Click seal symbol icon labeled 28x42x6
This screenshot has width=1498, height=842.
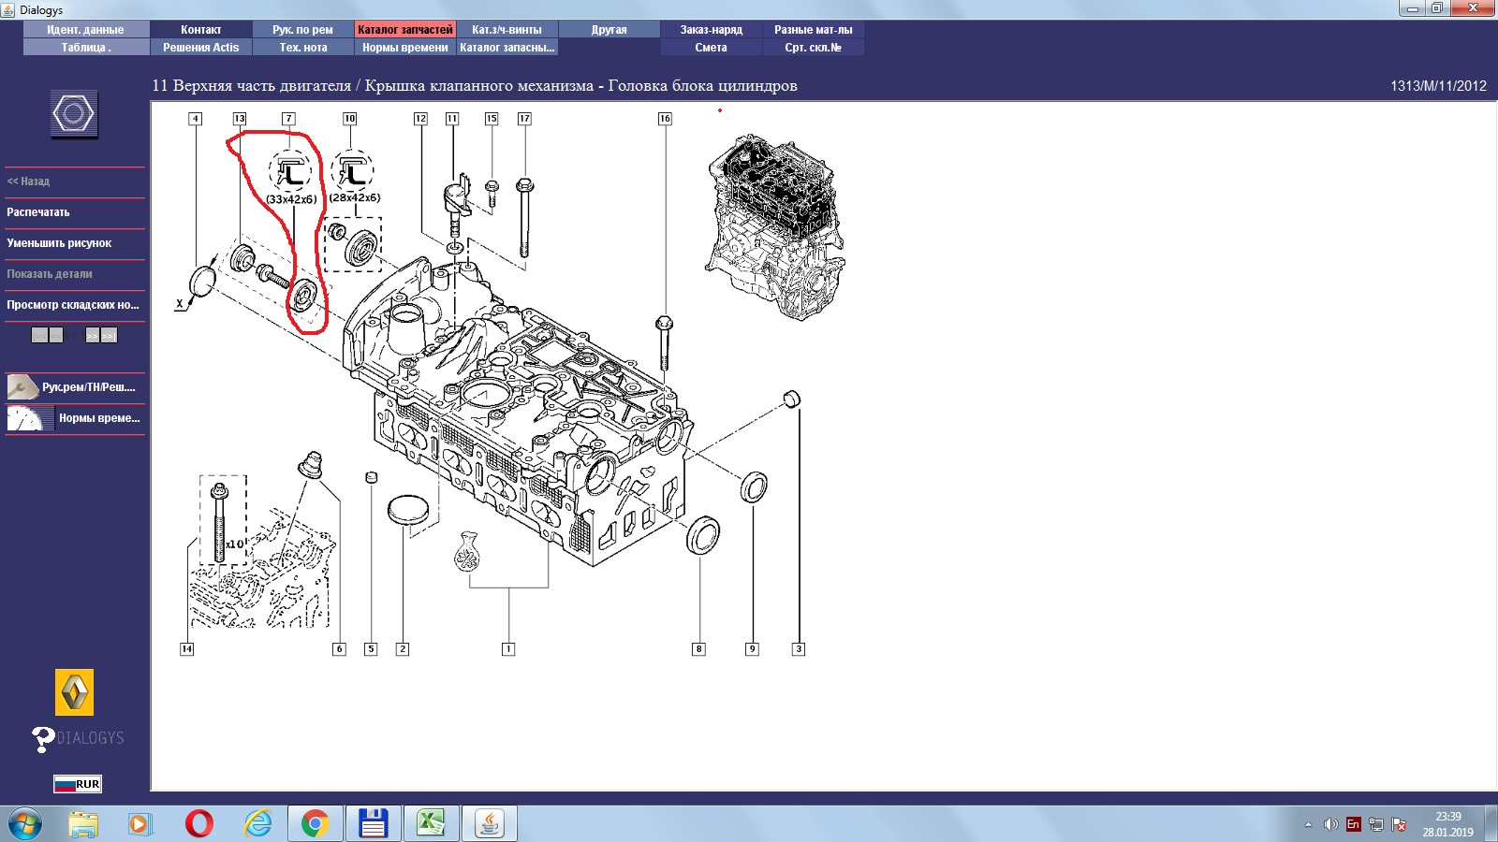[x=352, y=170]
